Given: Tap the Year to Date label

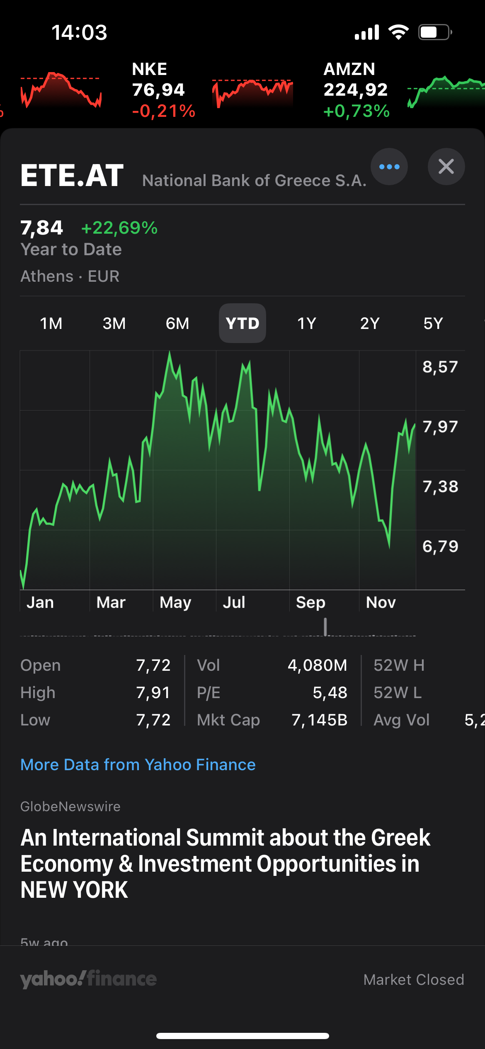Looking at the screenshot, I should (x=71, y=249).
